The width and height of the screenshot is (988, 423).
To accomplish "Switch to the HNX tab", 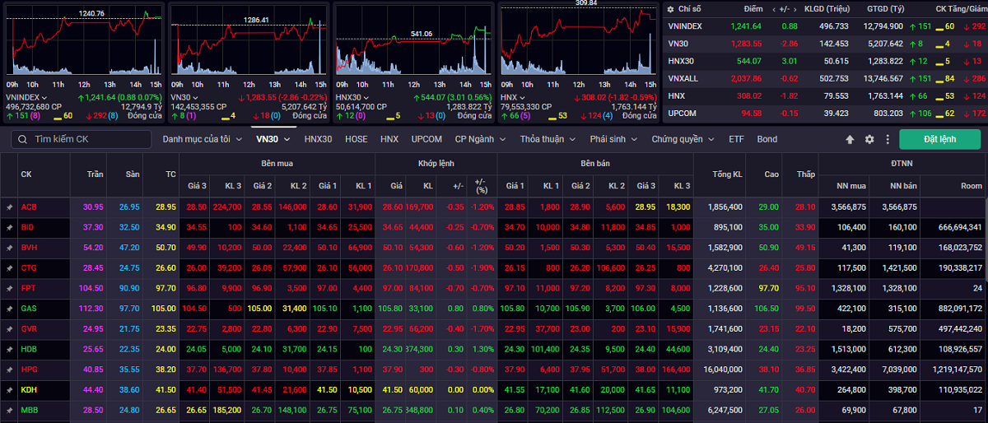I will pyautogui.click(x=389, y=140).
